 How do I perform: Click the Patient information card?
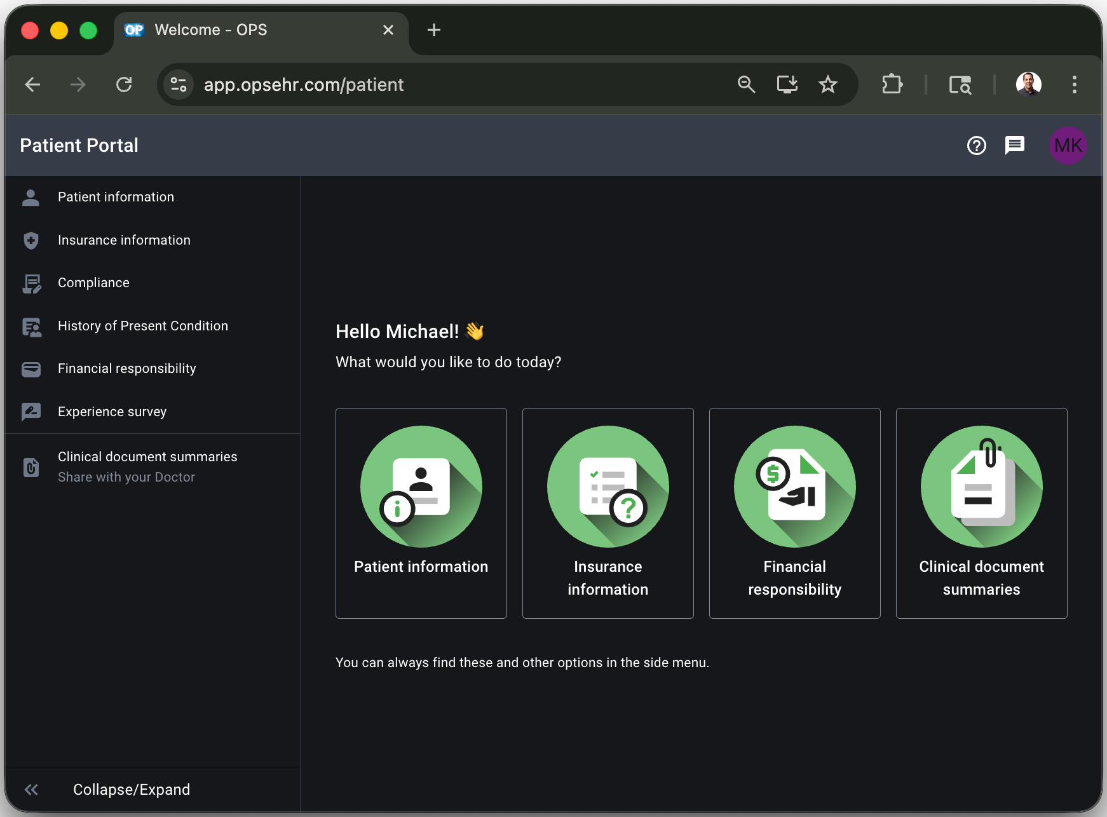click(421, 513)
